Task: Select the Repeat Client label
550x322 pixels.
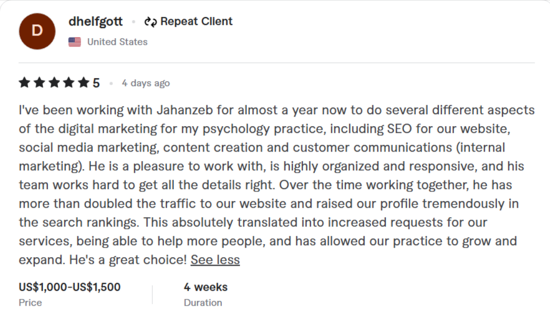Action: click(196, 21)
